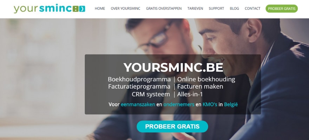Follow the ondernemers link
This screenshot has height=140, width=309.
click(179, 104)
